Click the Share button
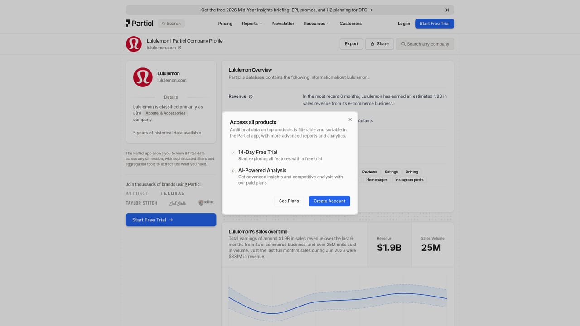The height and width of the screenshot is (326, 580). point(379,44)
